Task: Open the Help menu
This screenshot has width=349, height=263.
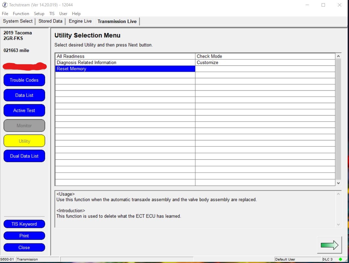Action: [x=76, y=14]
